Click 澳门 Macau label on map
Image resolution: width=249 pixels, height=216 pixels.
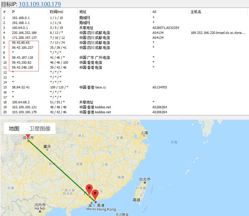click(91, 207)
